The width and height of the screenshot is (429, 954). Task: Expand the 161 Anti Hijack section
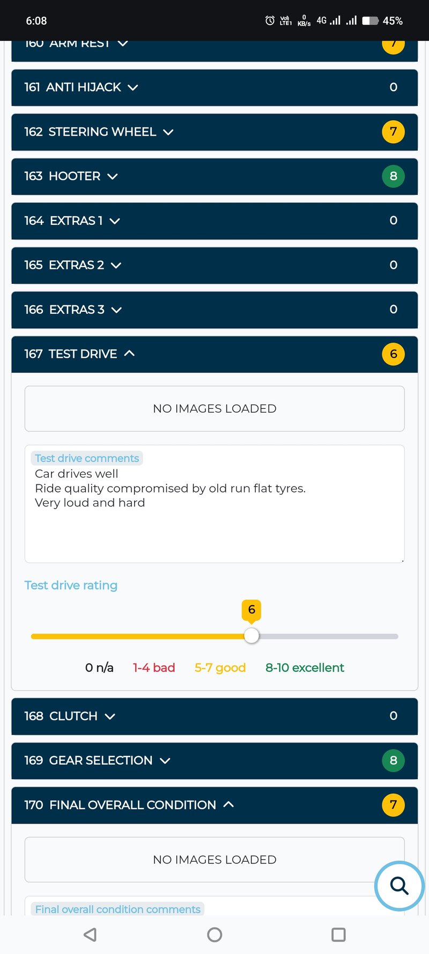214,87
